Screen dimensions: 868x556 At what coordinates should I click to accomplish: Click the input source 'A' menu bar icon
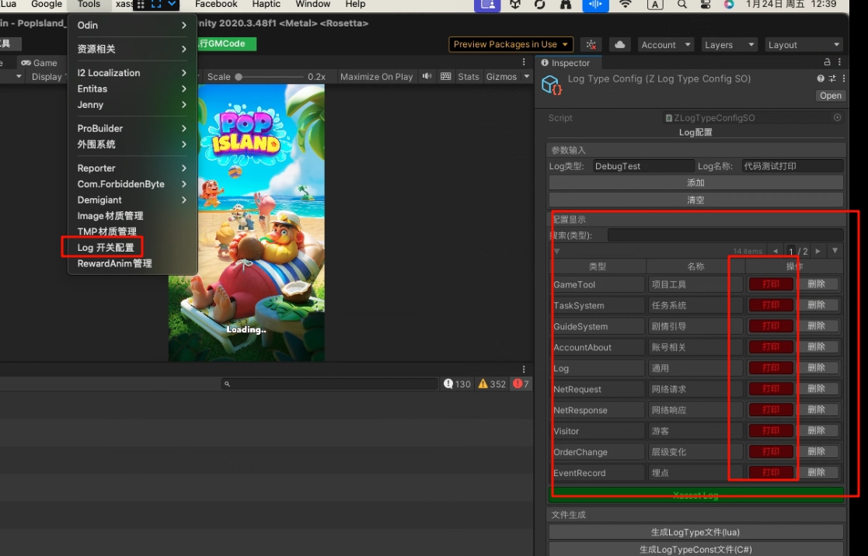pos(655,5)
